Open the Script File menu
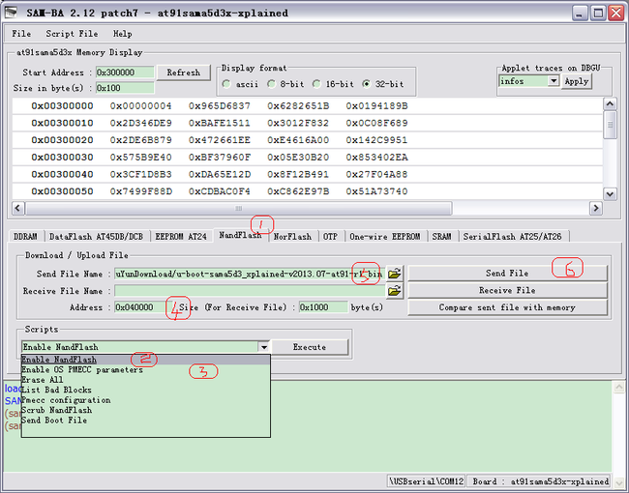Screen dimensions: 629x493 click(72, 34)
